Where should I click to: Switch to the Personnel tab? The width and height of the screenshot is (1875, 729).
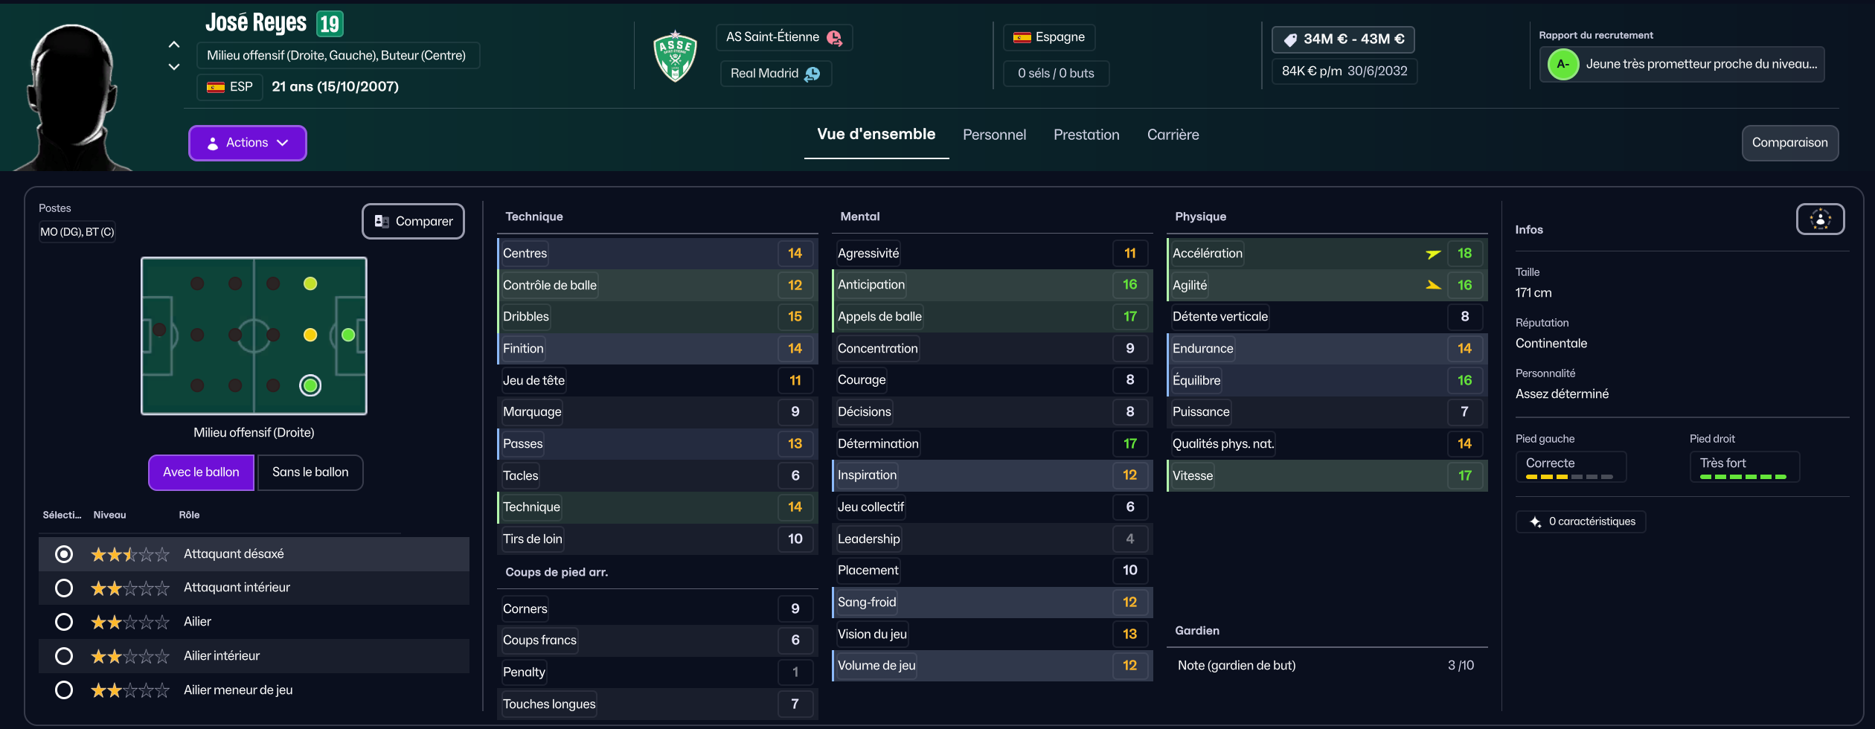(994, 135)
